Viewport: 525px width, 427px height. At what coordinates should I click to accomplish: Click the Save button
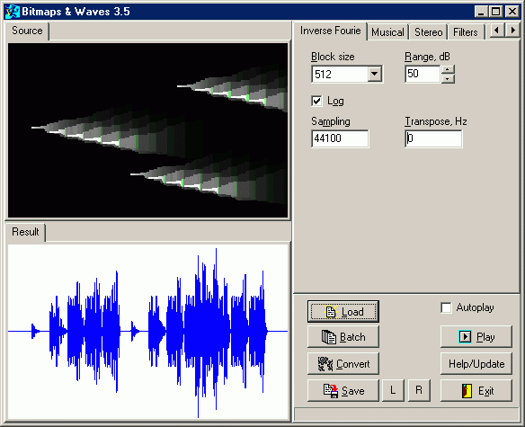(343, 390)
